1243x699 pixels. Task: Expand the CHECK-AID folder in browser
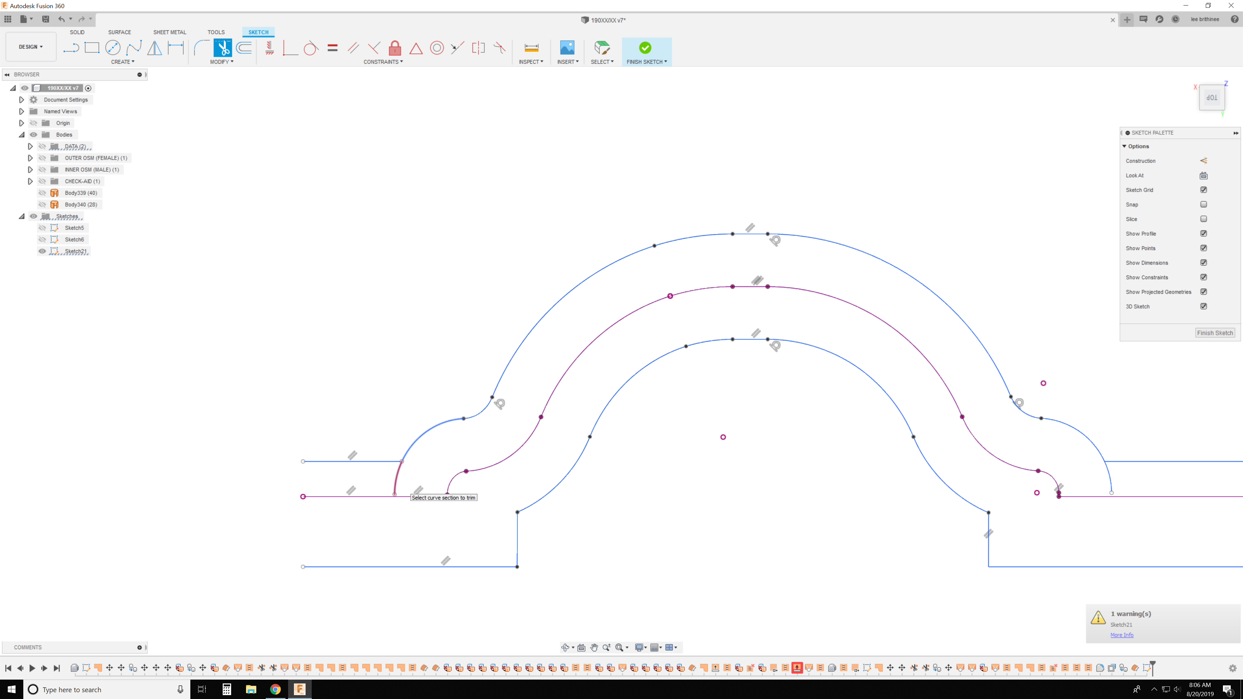30,181
